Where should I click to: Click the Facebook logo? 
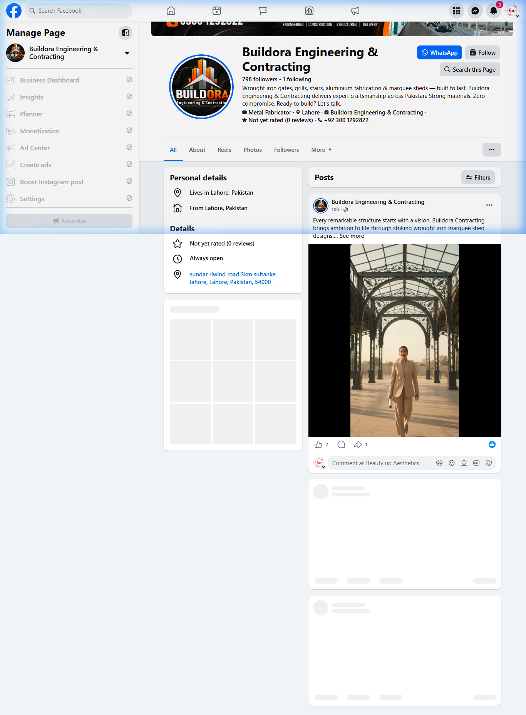pos(14,11)
